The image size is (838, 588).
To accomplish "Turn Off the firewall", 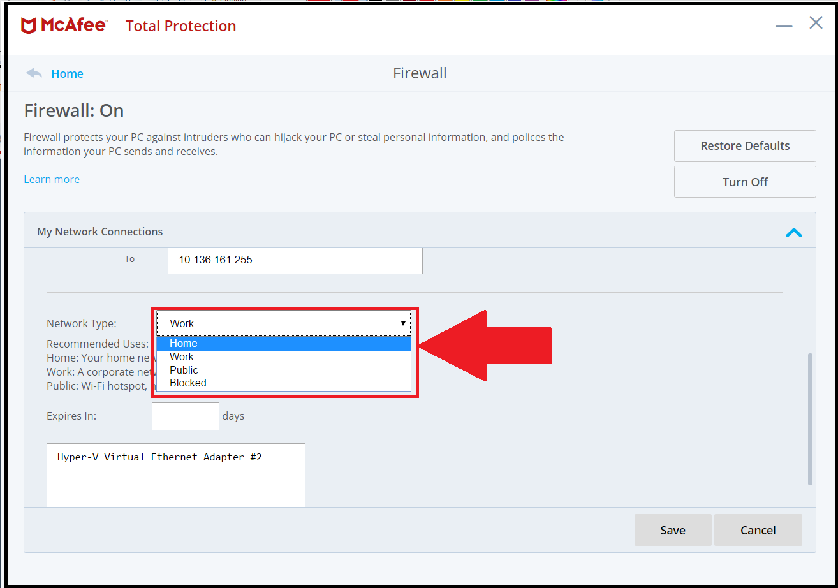I will [744, 182].
